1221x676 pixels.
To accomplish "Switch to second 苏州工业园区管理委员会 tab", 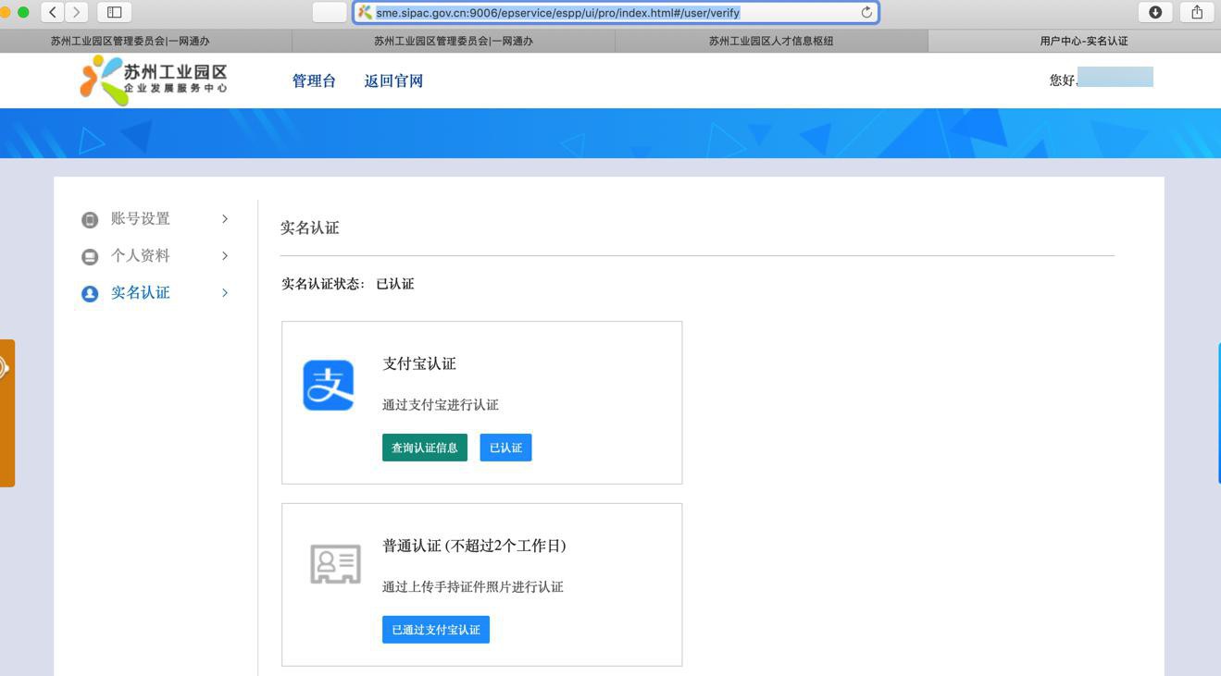I will (454, 41).
